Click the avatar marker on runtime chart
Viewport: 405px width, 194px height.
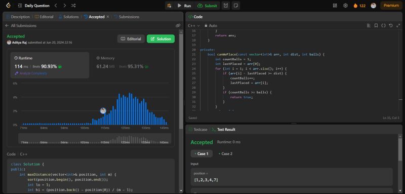coord(103,111)
